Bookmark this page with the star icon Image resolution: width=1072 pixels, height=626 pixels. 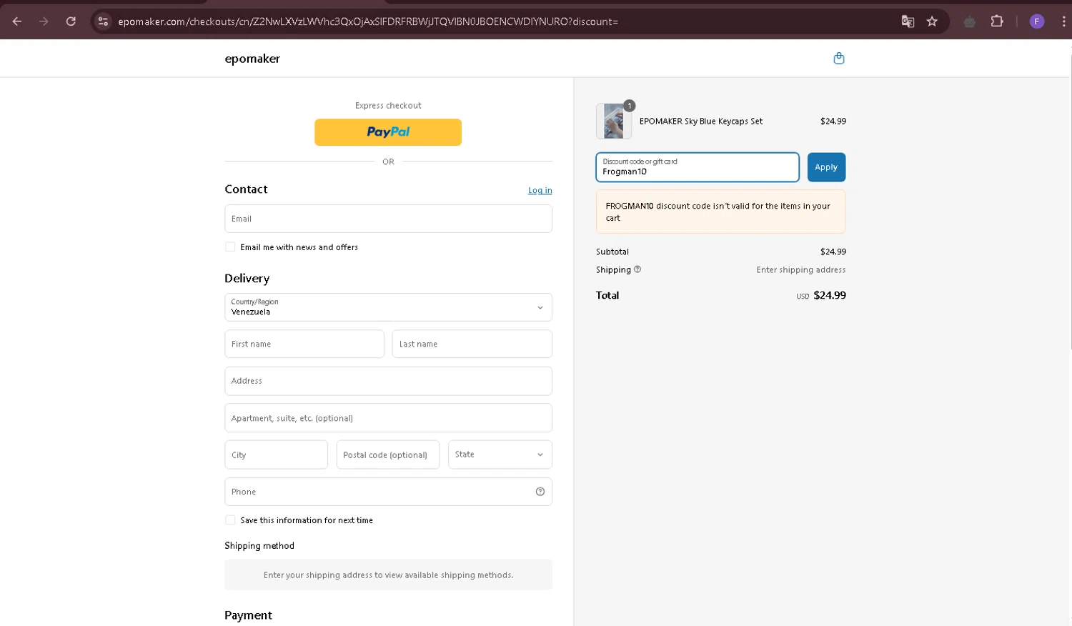pyautogui.click(x=932, y=21)
